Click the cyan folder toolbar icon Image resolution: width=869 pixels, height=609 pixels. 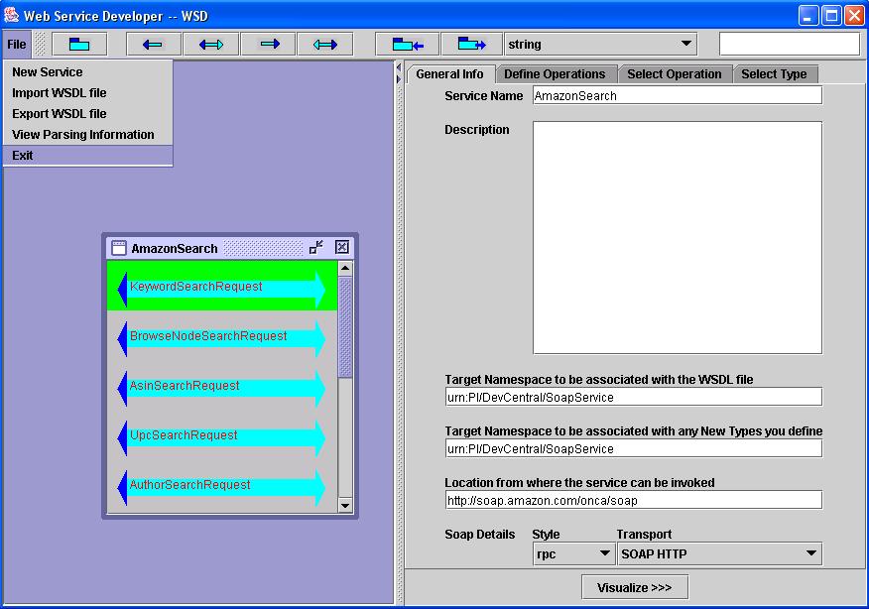[79, 45]
